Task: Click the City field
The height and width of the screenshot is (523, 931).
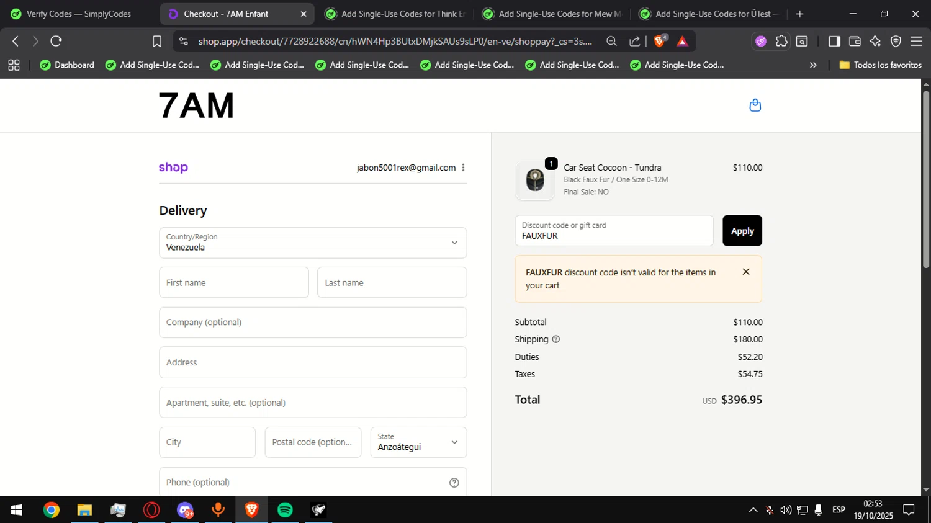Action: pos(207,442)
